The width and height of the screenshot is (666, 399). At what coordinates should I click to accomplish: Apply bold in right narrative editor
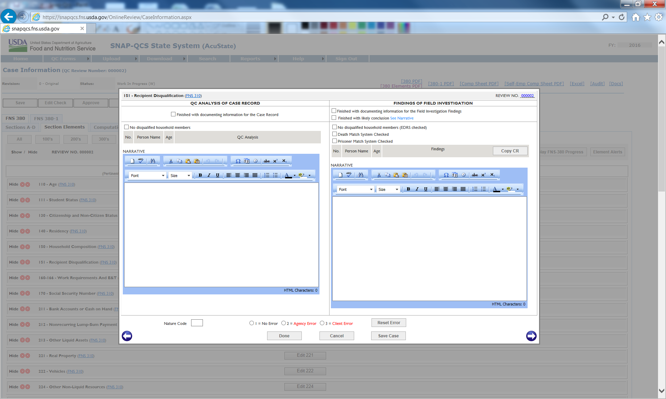(408, 189)
